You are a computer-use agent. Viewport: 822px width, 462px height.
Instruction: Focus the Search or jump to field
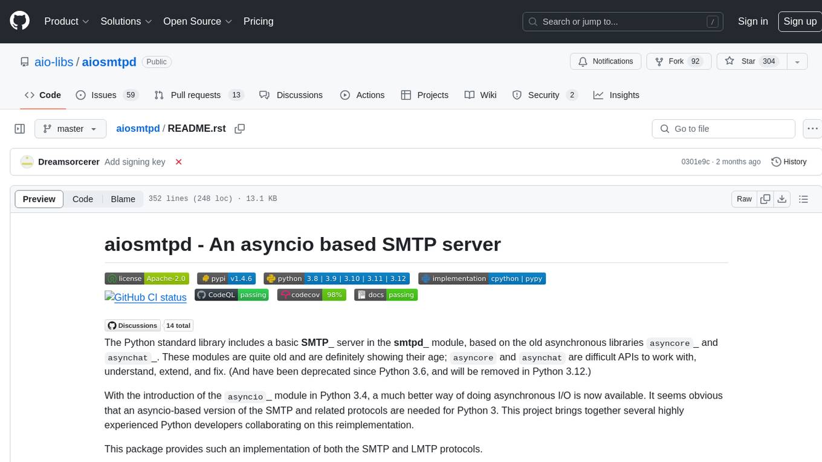(623, 21)
